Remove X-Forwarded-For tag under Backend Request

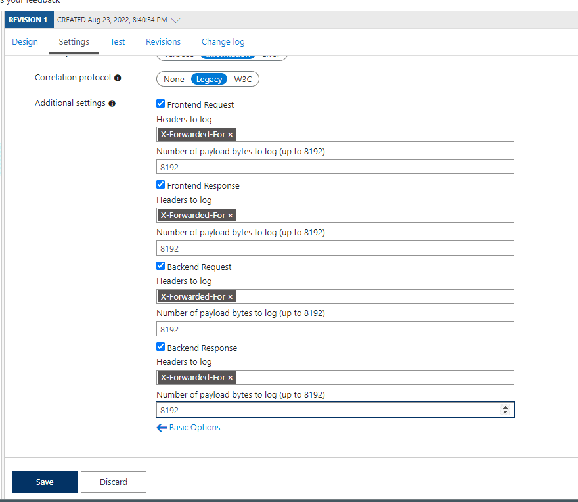(x=231, y=297)
